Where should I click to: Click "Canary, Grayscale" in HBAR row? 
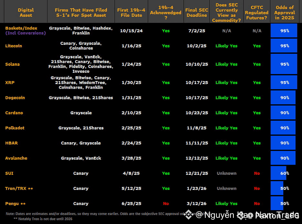coord(81,143)
